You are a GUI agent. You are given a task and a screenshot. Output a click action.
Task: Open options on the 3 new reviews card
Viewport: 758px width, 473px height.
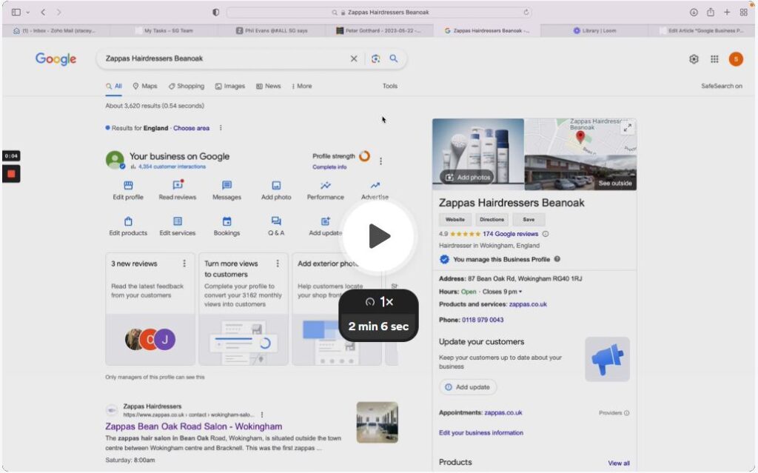click(184, 263)
